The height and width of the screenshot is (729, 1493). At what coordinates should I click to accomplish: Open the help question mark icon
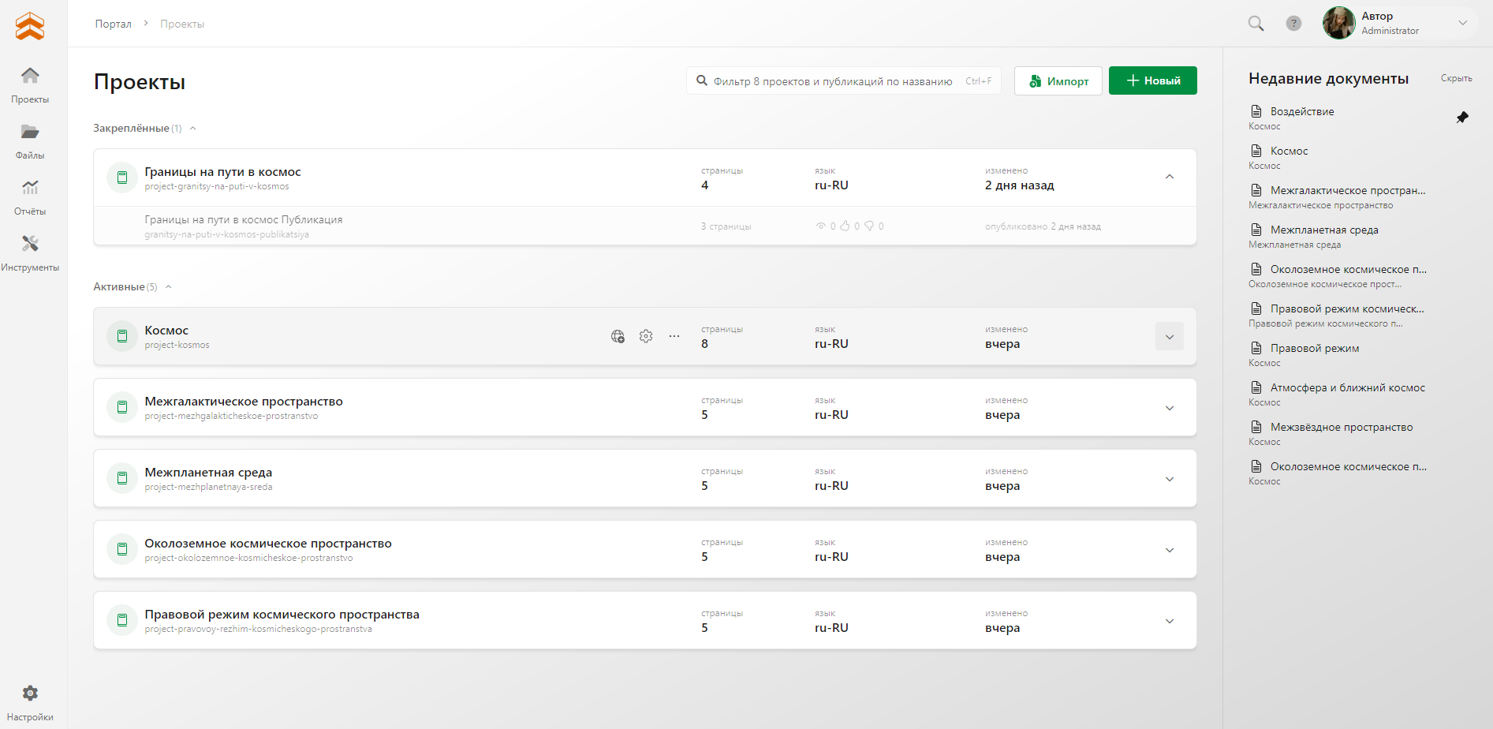click(x=1293, y=24)
